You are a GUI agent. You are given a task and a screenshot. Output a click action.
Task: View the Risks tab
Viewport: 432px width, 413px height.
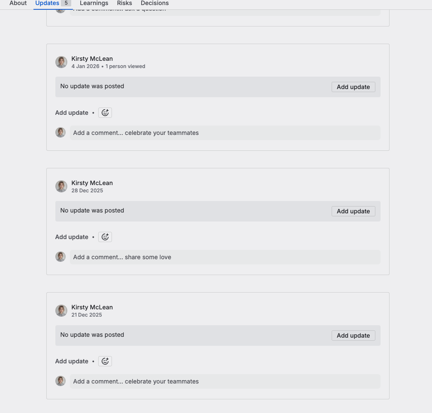[124, 3]
